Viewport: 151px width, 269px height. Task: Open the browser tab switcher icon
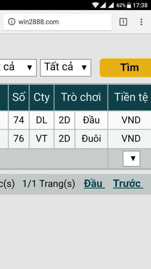coord(123,22)
